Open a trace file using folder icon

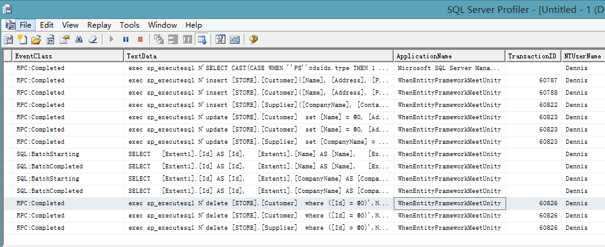[x=36, y=39]
